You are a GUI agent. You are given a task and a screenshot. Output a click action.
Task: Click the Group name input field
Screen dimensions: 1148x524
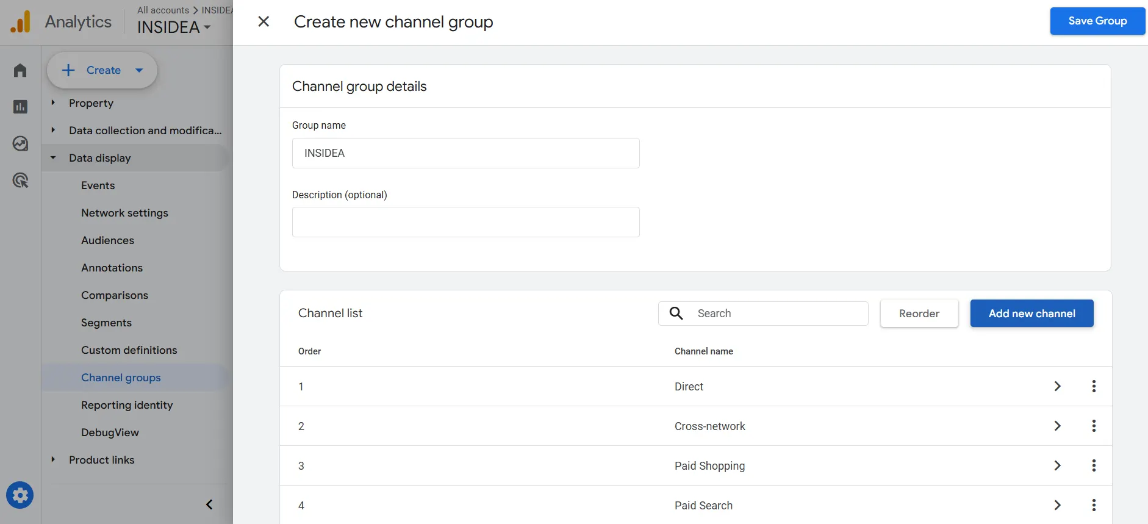[465, 153]
